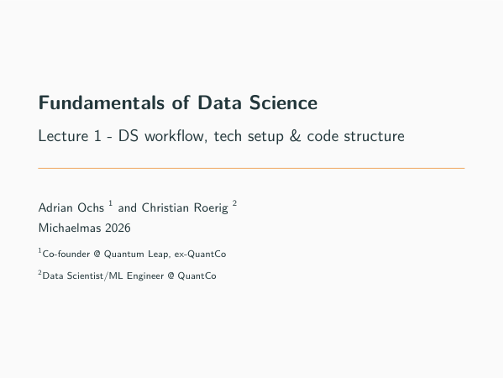Click the word Co-founder in first footnote
504x378 pixels.
tap(66, 255)
